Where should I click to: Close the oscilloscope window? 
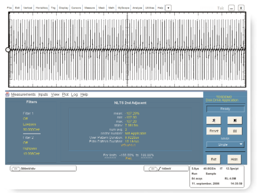[241, 8]
